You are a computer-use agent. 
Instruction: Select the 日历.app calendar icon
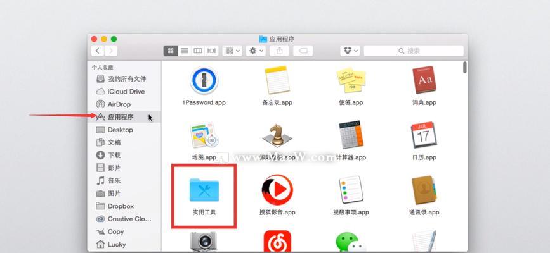pos(424,135)
